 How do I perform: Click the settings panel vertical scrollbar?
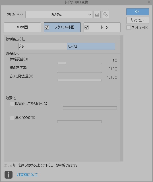click(121, 98)
